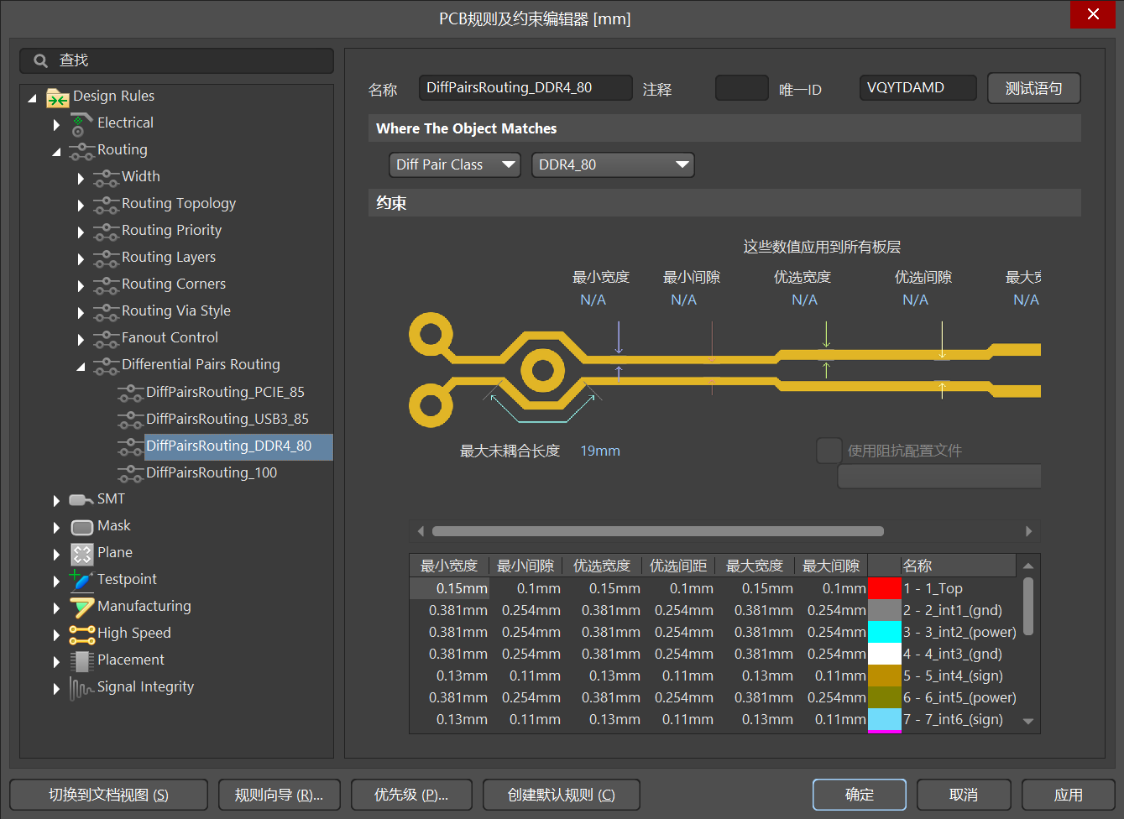This screenshot has width=1124, height=819.
Task: Click the red 1_Top layer color swatch
Action: point(884,588)
